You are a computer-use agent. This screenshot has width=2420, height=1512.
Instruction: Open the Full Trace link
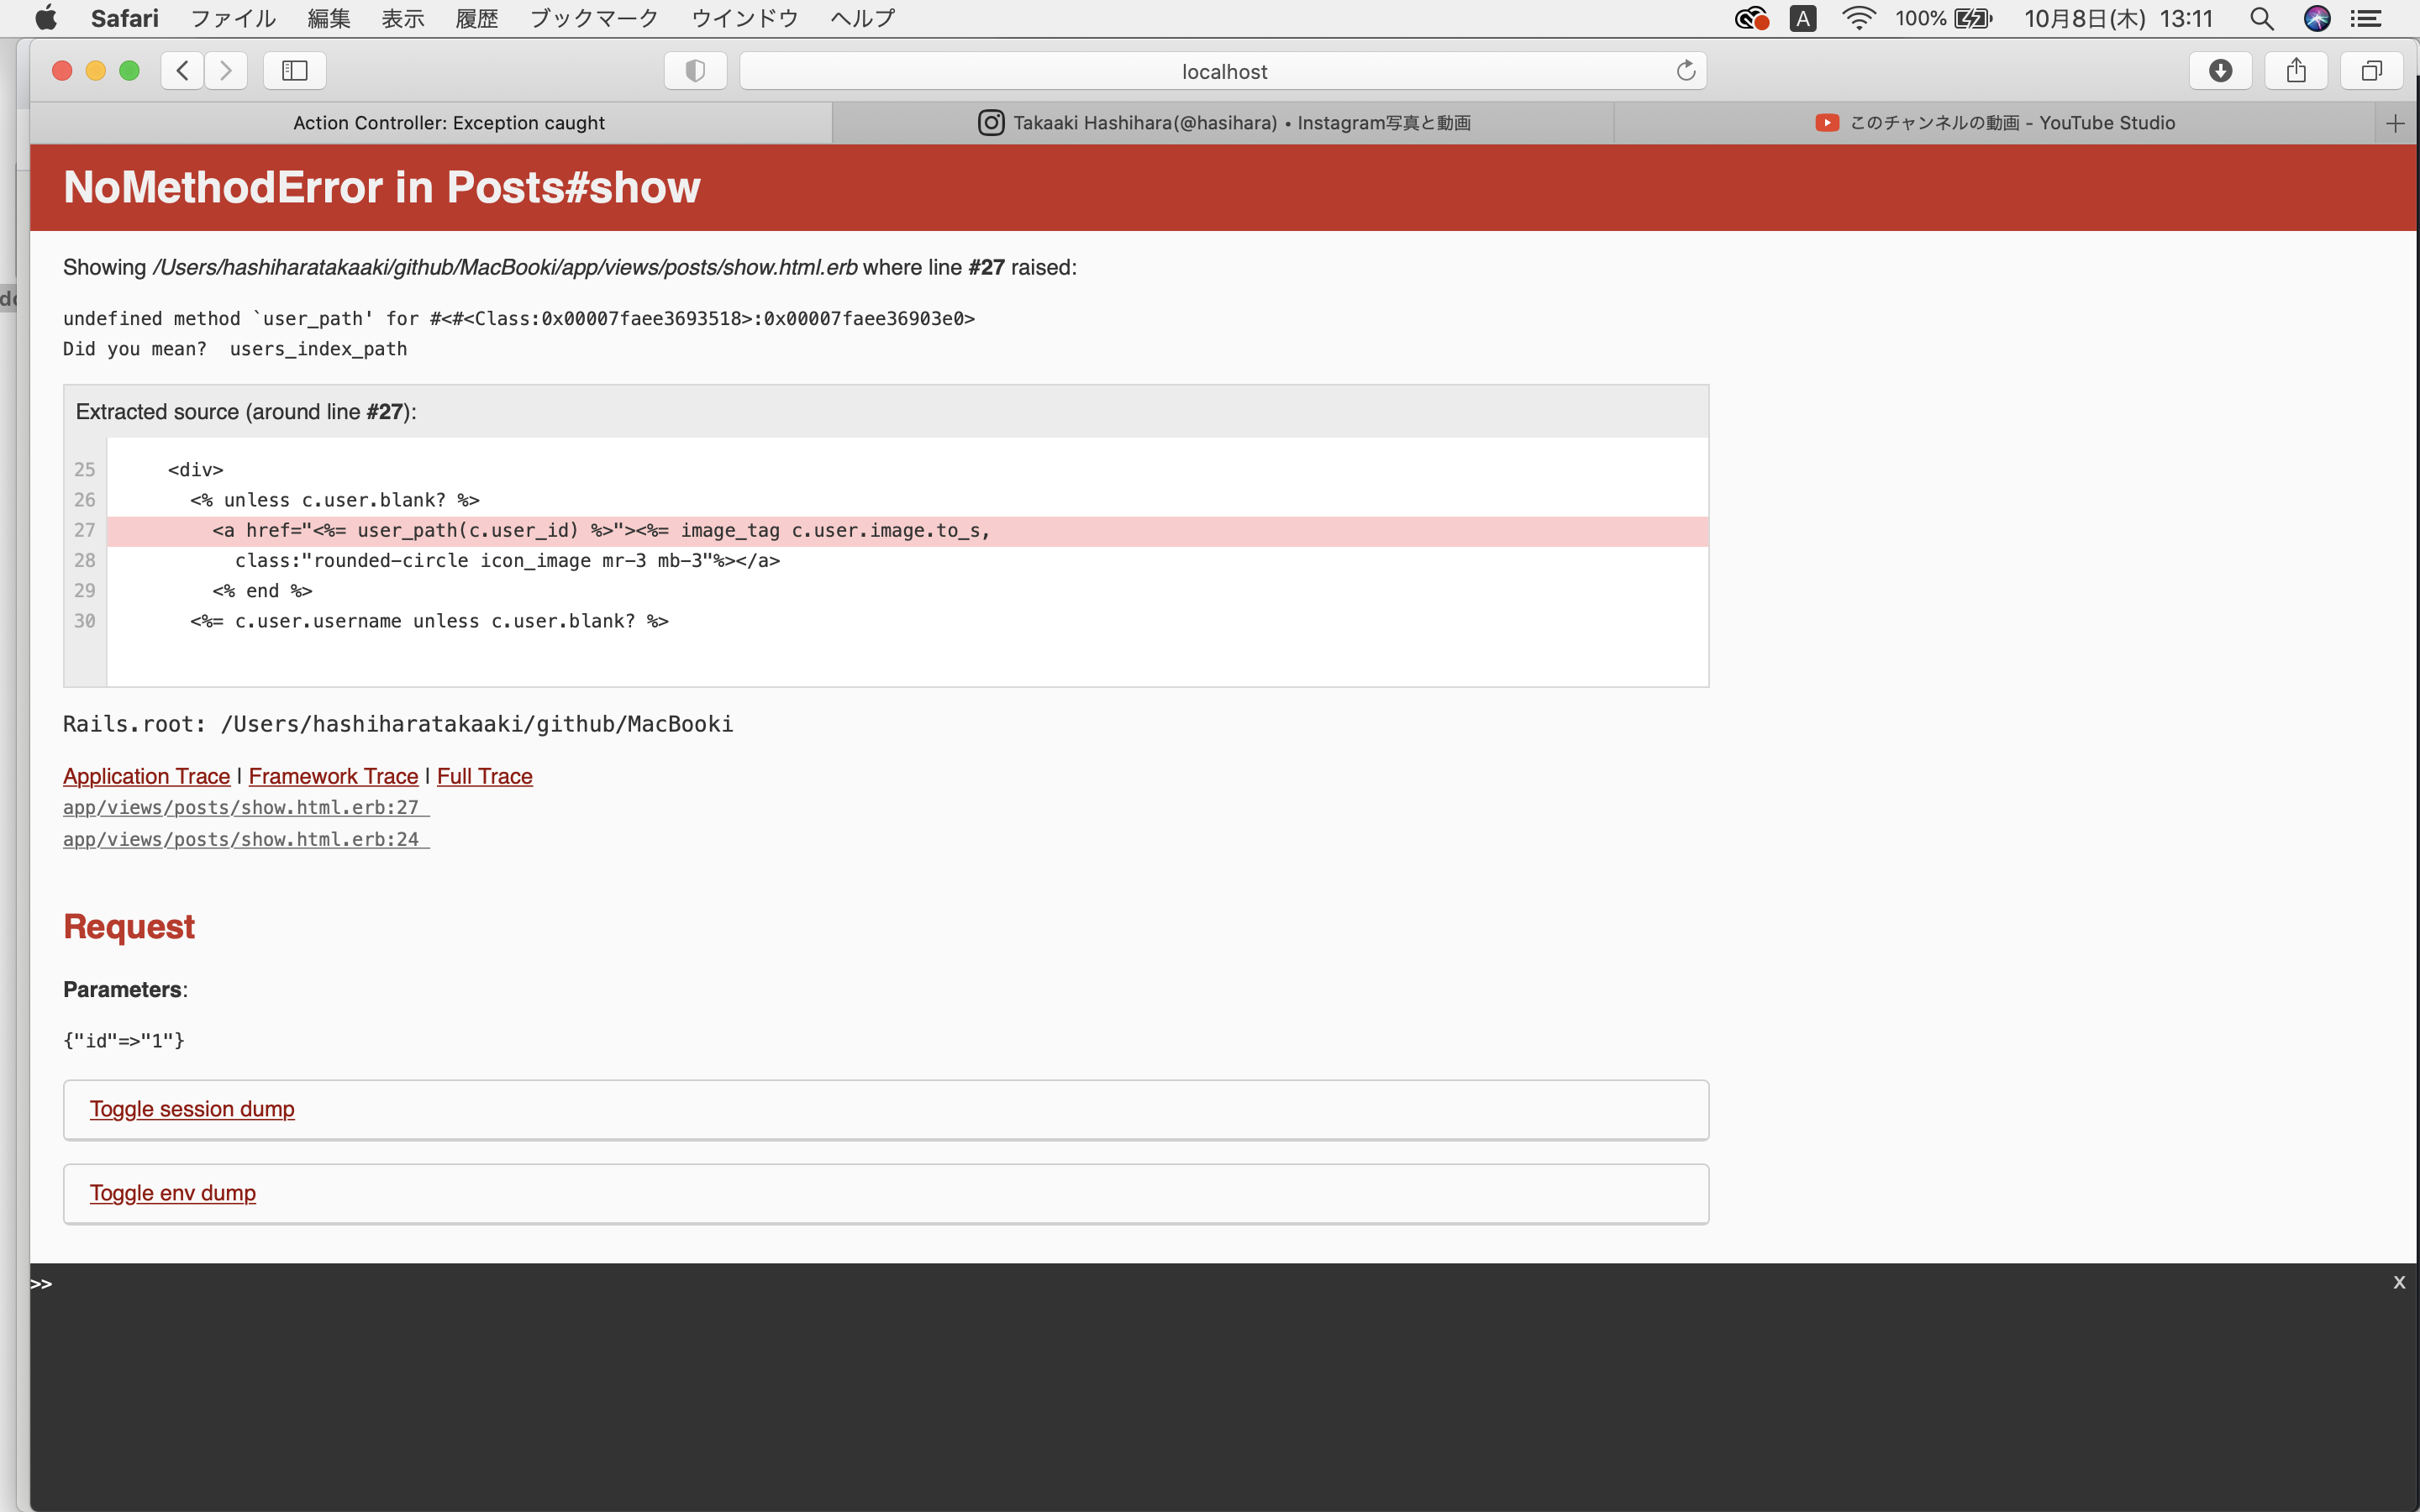(x=484, y=776)
